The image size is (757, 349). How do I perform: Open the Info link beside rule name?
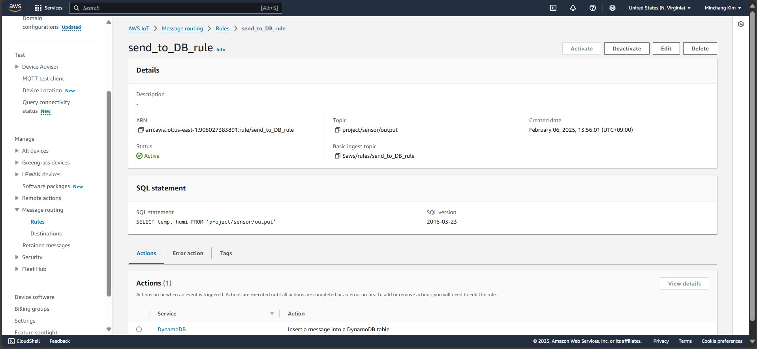(221, 50)
